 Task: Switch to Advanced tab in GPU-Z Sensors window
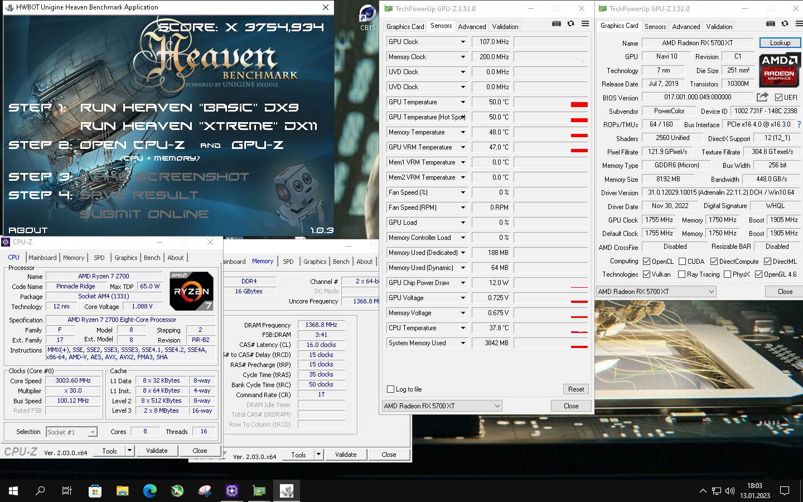(472, 26)
